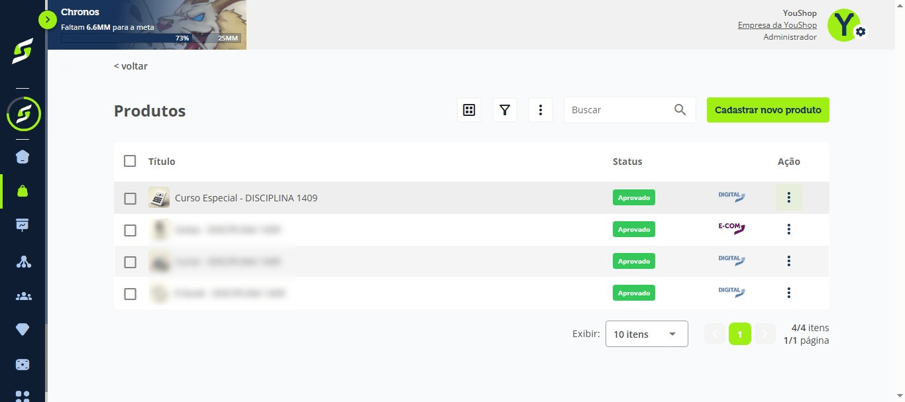Open the network hierarchy icon in sidebar
Viewport: 905px width, 402px height.
pos(23,261)
